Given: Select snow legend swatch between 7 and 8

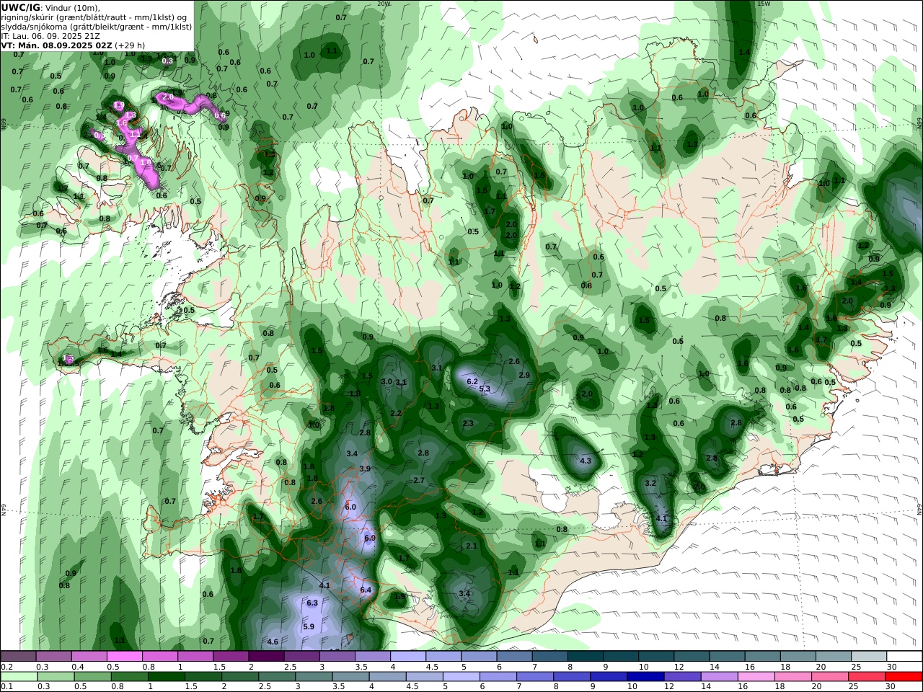Looking at the screenshot, I should tap(549, 657).
